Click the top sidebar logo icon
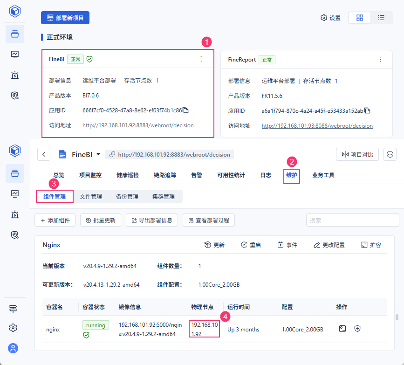This screenshot has width=404, height=365. point(15,11)
